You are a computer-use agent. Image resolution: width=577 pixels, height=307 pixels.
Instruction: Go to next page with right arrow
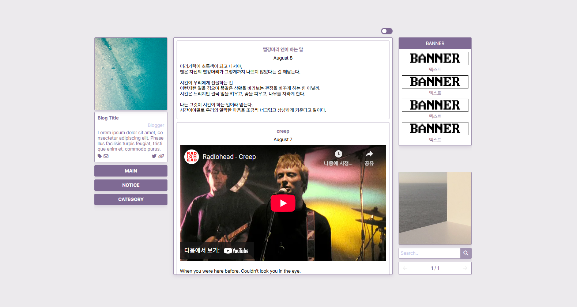[465, 268]
